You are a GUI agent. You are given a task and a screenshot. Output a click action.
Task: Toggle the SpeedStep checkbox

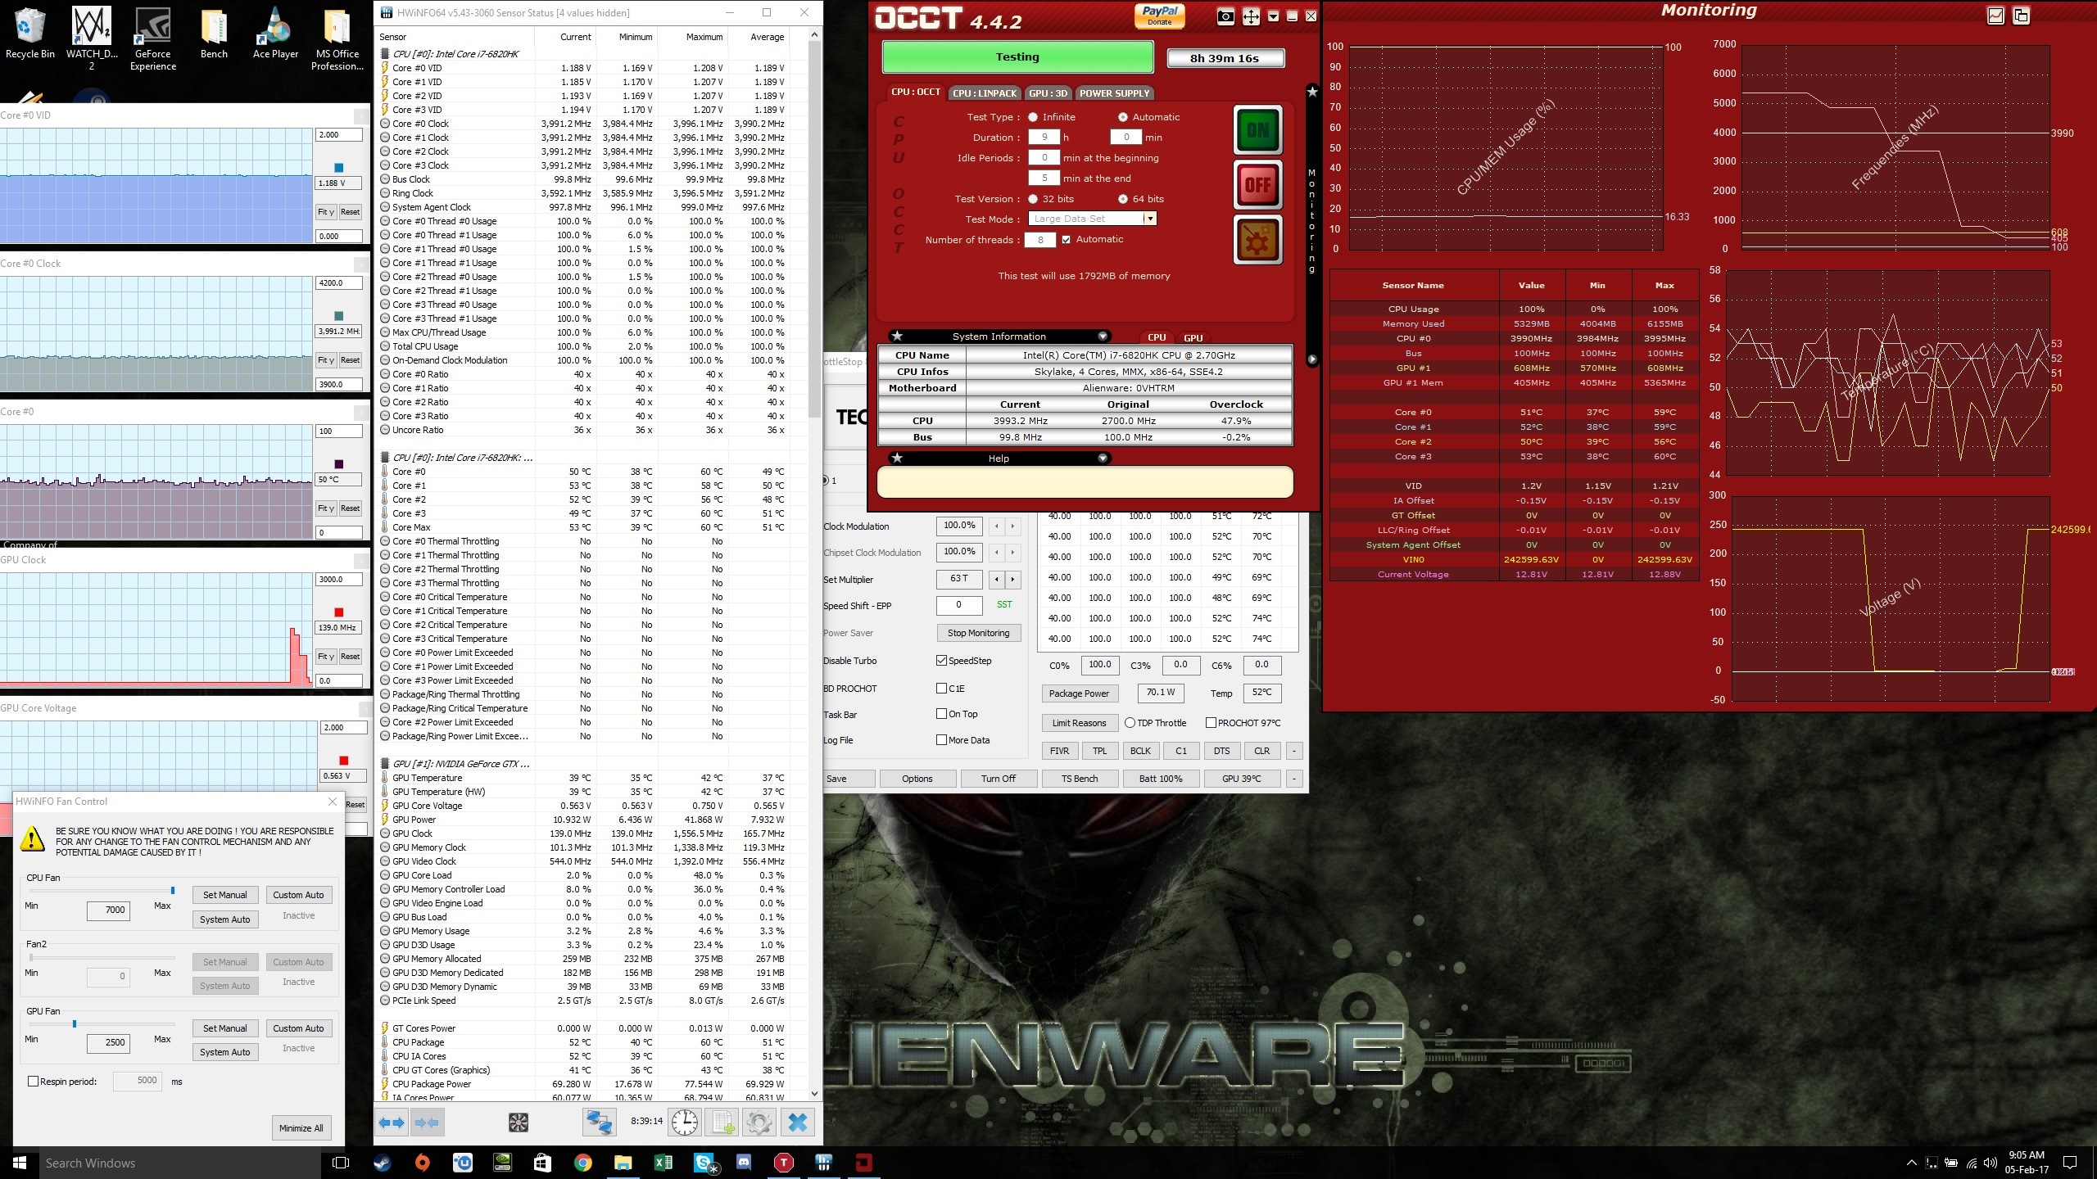point(942,661)
